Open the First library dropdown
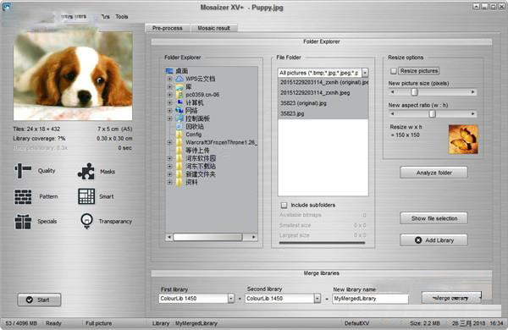Screen dimensions: 508x330 [x=230, y=298]
